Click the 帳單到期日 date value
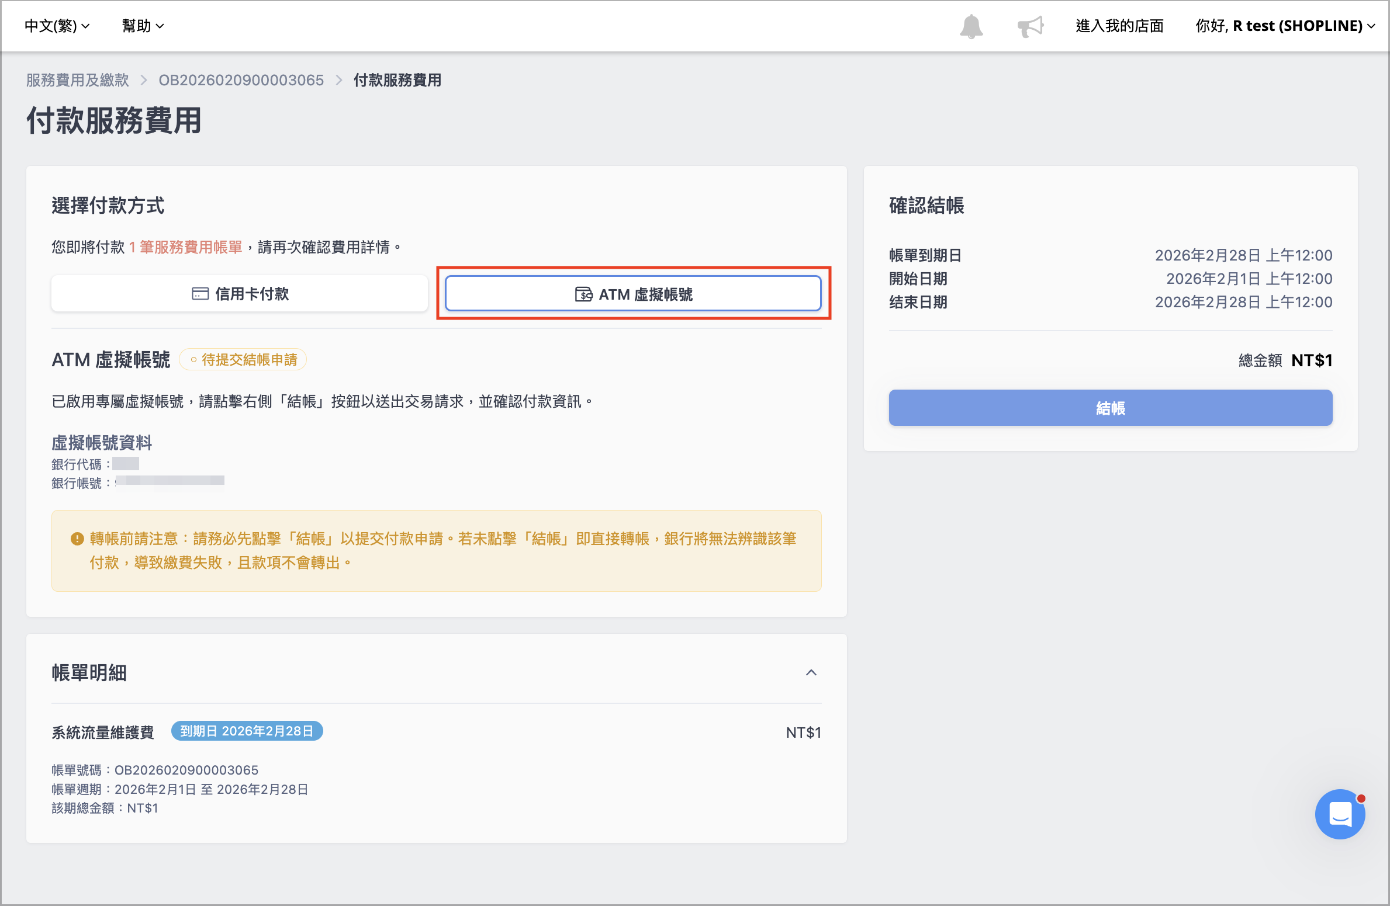This screenshot has height=906, width=1390. [x=1243, y=255]
